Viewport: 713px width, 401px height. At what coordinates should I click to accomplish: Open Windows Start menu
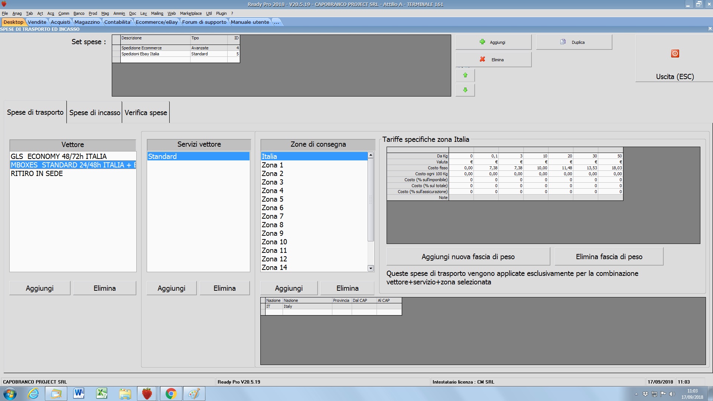10,394
